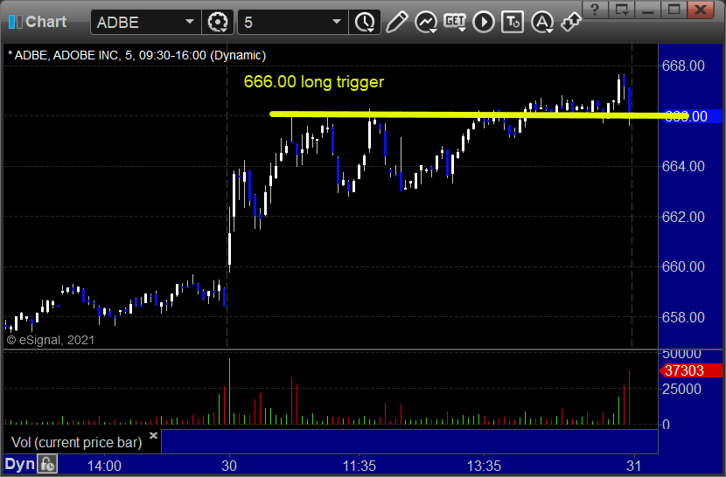Open the chart settings gear icon
The width and height of the screenshot is (726, 477).
pos(218,22)
